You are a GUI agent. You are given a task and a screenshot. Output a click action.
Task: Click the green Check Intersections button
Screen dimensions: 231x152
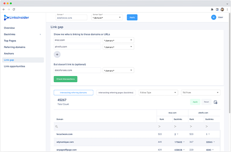pyautogui.click(x=65, y=79)
